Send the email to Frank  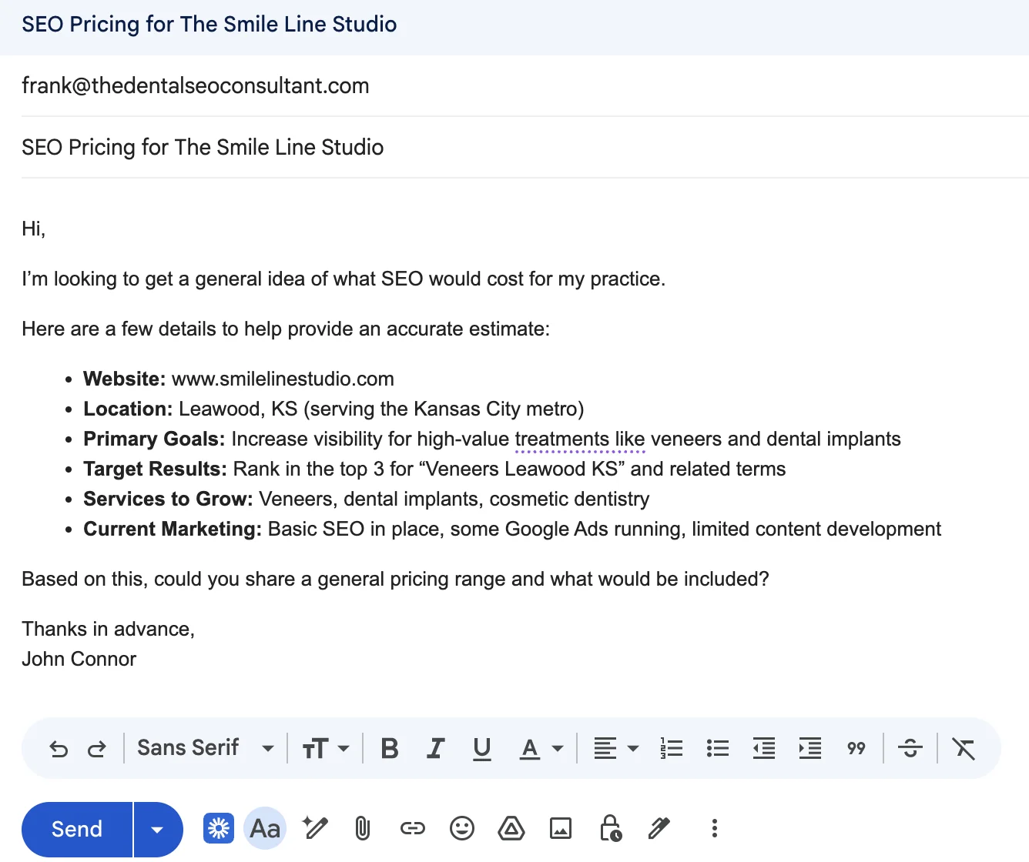click(75, 829)
